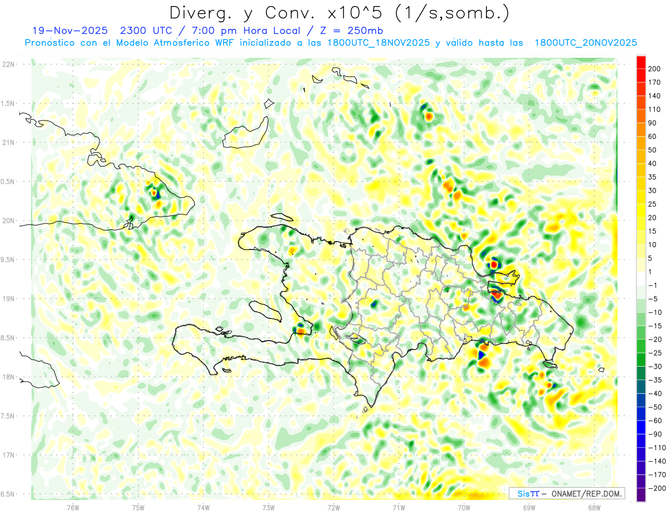Click the 75W longitude label
667x515 pixels.
point(138,507)
